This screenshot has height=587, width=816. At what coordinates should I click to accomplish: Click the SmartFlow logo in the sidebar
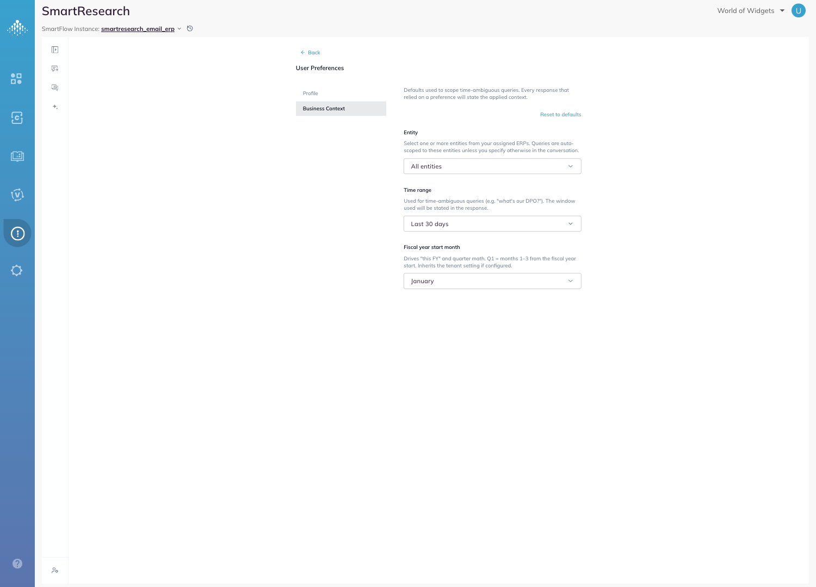click(17, 28)
